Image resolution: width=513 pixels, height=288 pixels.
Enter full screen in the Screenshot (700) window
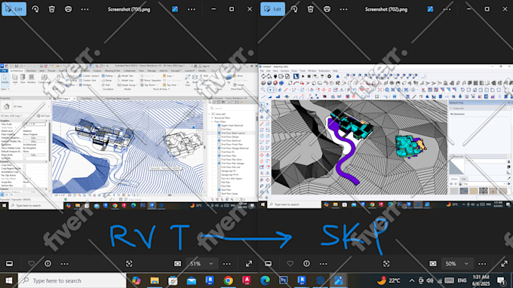click(249, 263)
